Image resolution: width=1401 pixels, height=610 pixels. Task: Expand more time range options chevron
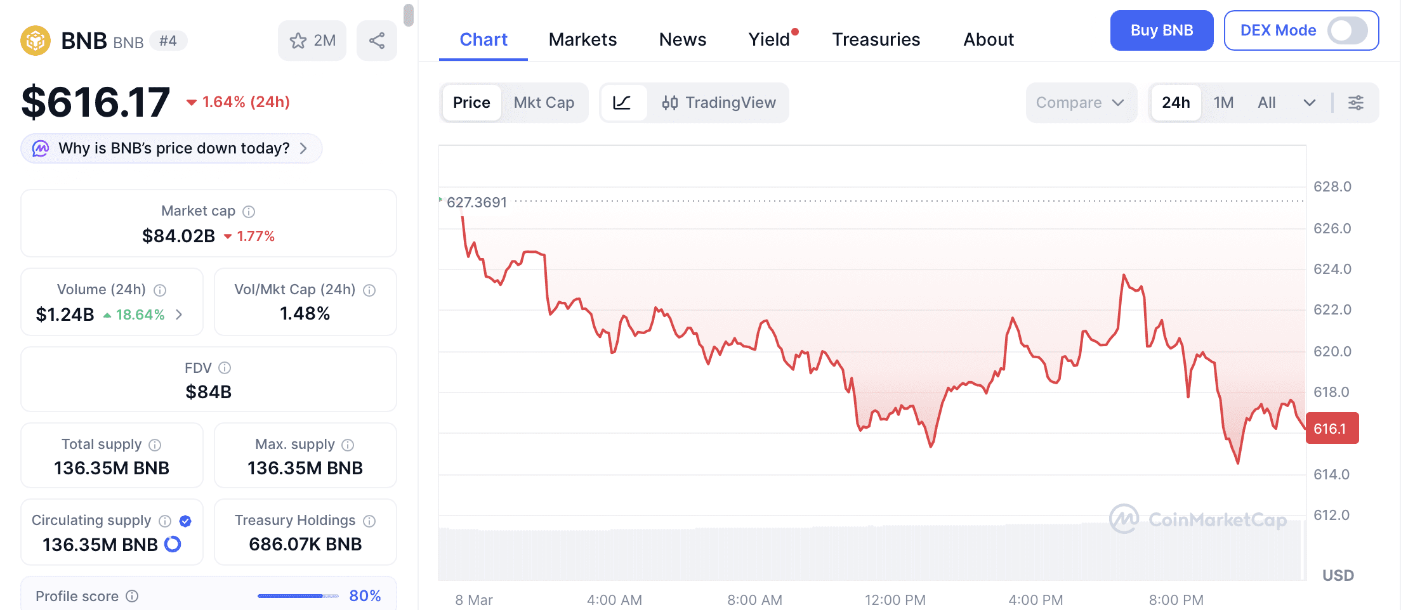[x=1309, y=103]
